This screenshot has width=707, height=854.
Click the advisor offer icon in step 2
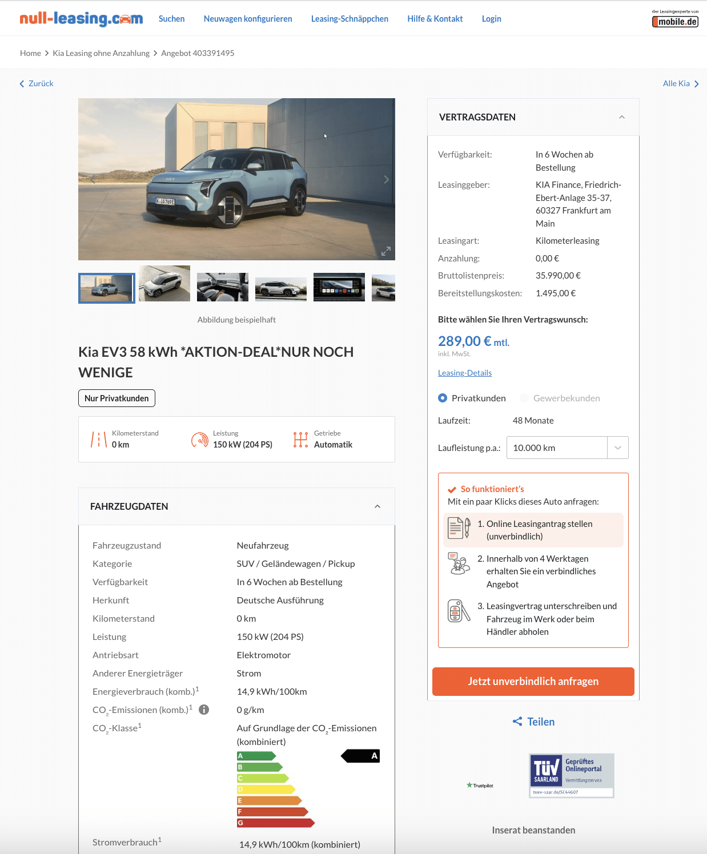pyautogui.click(x=459, y=563)
